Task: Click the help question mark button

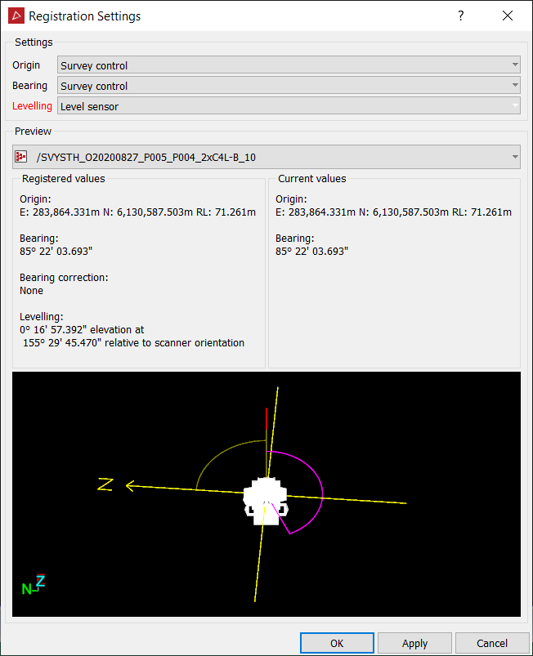Action: 460,16
